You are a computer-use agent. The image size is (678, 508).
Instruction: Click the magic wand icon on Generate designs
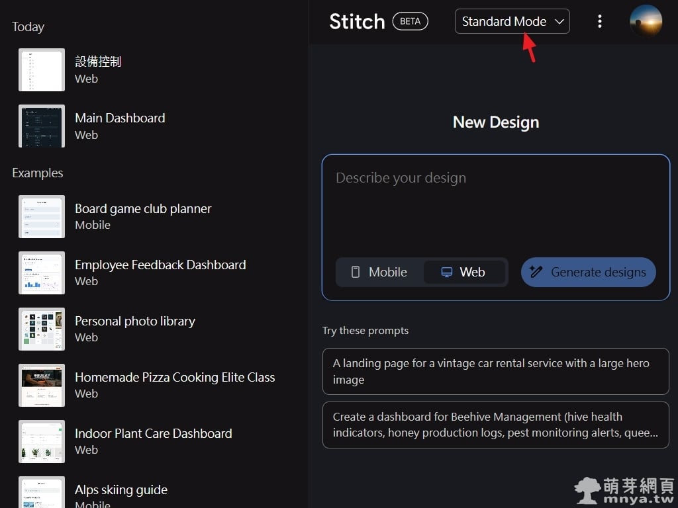pyautogui.click(x=536, y=272)
